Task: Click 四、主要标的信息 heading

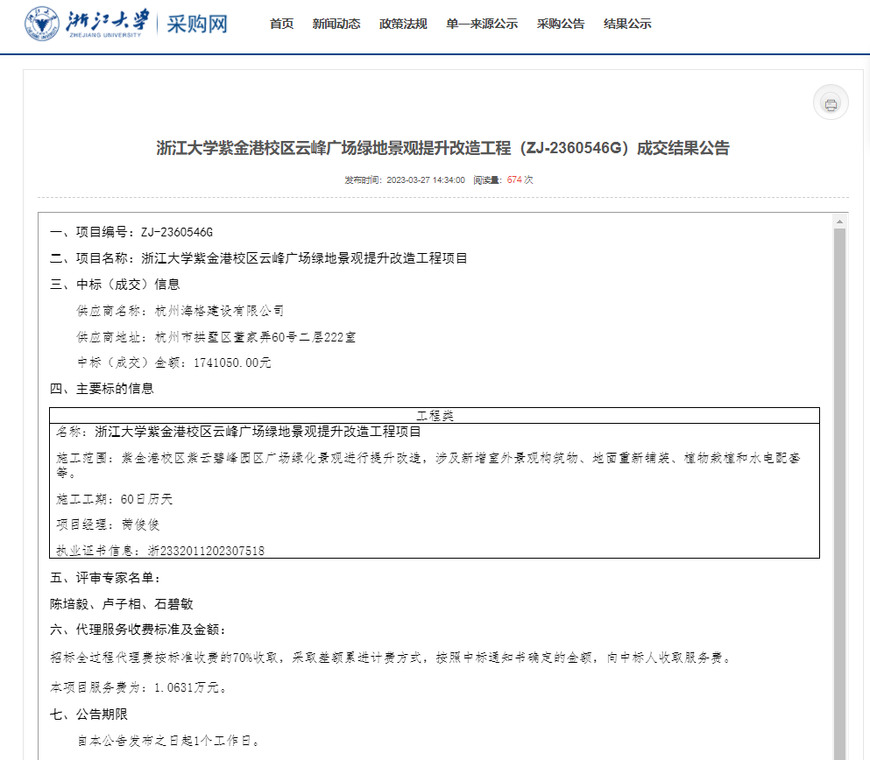Action: pos(103,389)
